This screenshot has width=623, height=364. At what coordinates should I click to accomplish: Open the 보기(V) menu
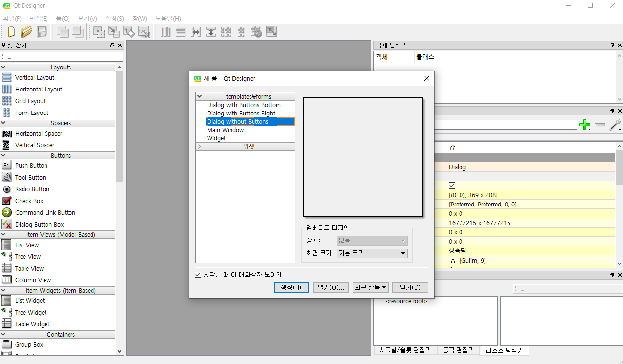point(88,18)
